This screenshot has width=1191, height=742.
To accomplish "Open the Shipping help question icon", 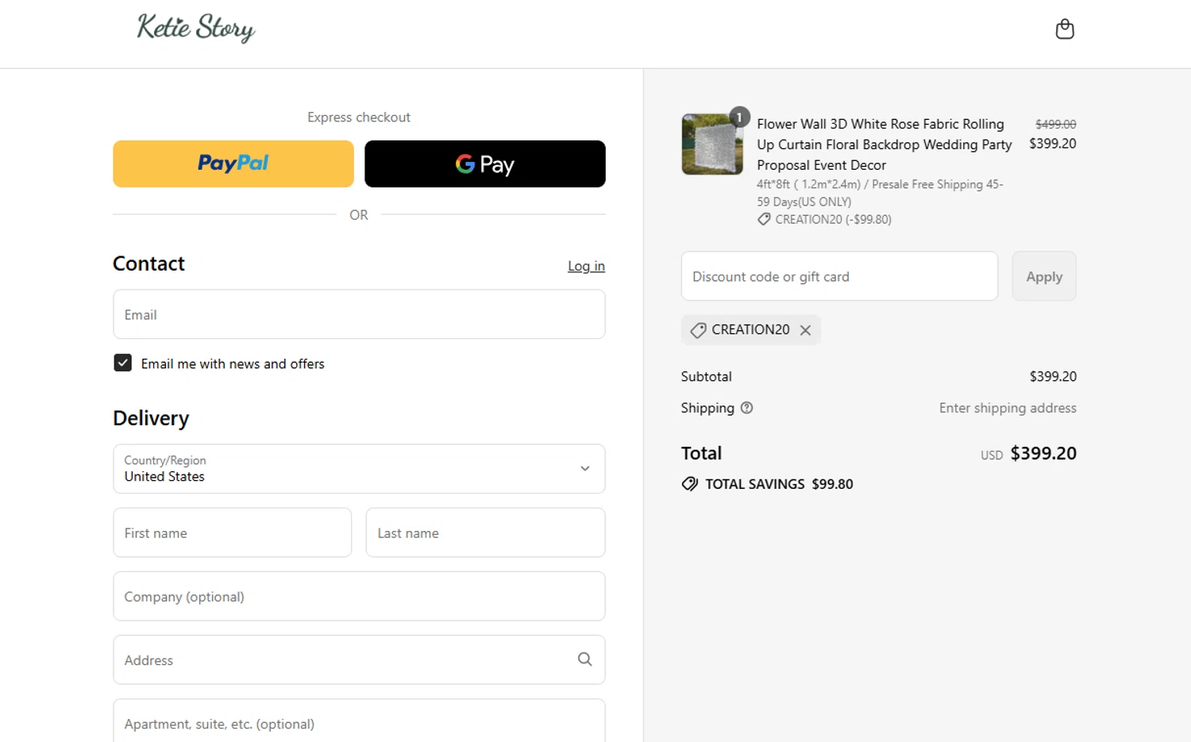I will pos(746,408).
